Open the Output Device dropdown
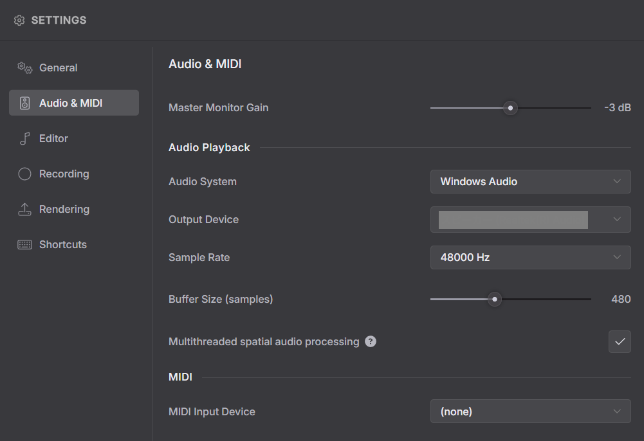 [530, 219]
